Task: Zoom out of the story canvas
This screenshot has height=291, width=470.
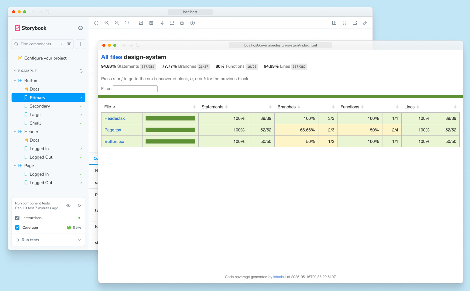Action: click(117, 22)
